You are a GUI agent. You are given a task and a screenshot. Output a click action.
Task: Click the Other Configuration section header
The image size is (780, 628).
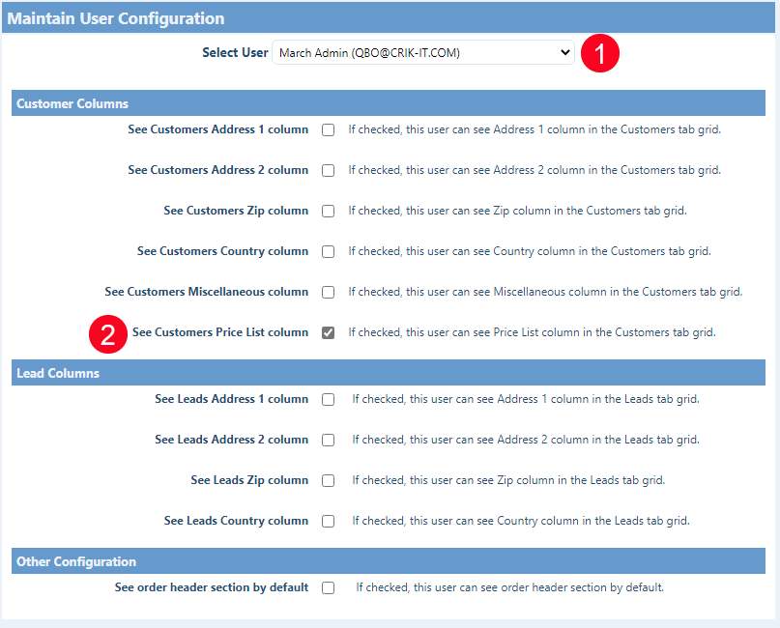76,561
